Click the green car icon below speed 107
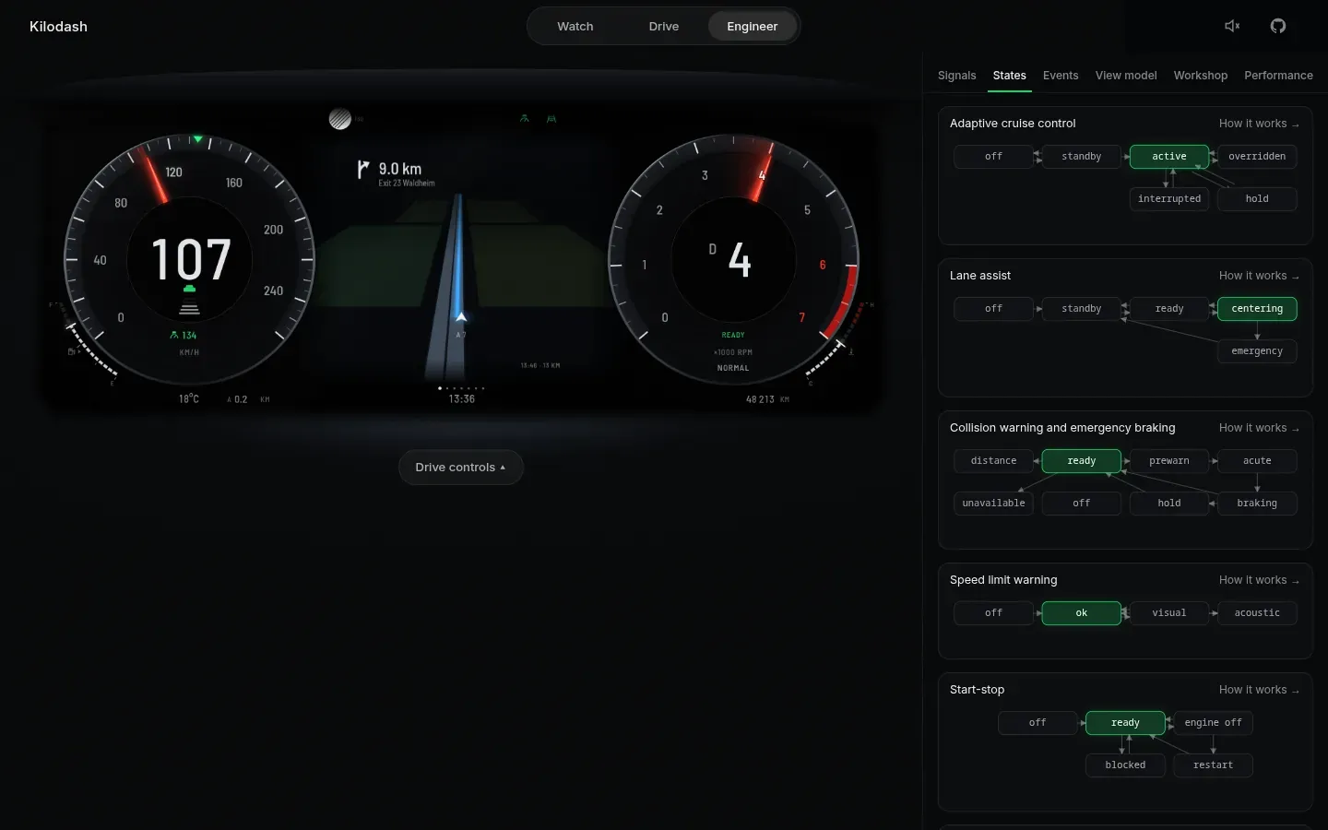The image size is (1328, 830). pos(189,289)
